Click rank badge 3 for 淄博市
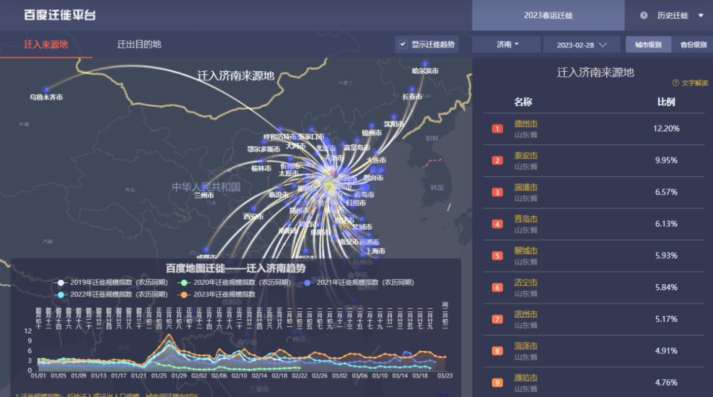 tap(497, 192)
